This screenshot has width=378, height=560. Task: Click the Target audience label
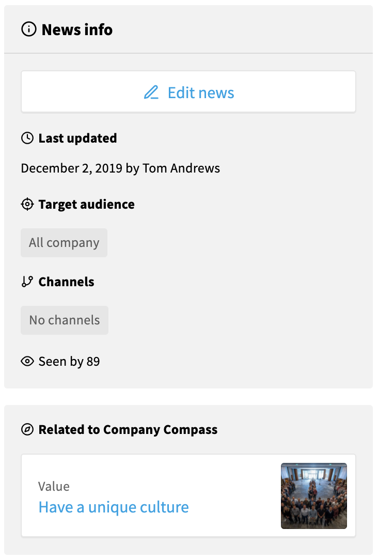coord(86,204)
